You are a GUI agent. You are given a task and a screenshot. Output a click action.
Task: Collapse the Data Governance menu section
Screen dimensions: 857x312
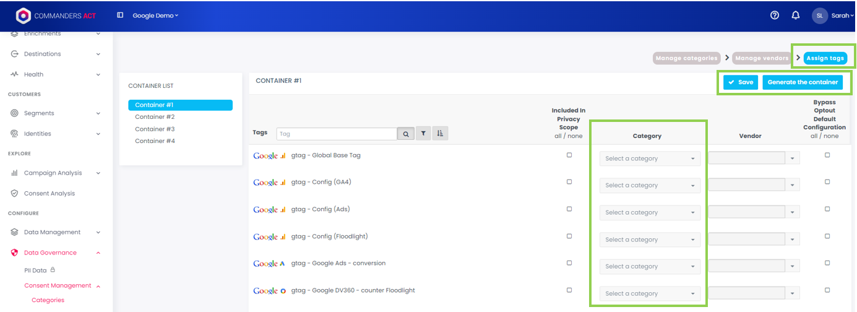pyautogui.click(x=98, y=253)
